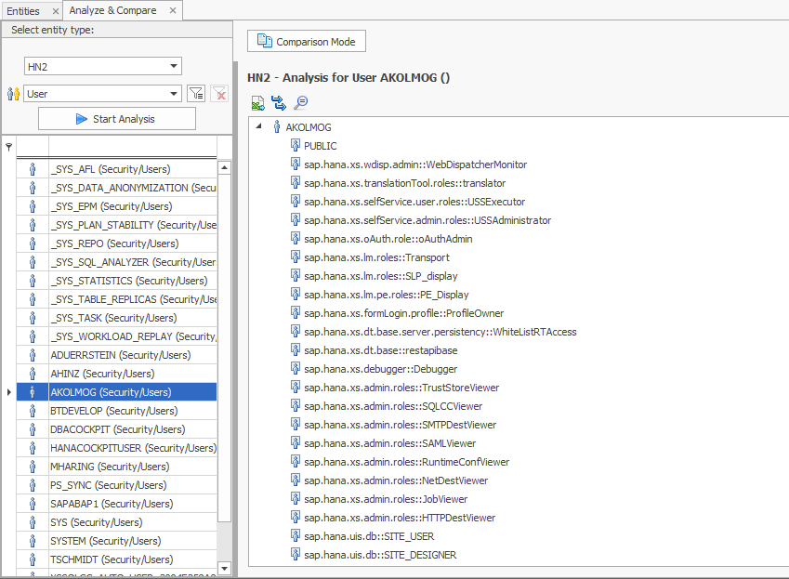Click the filter pin icon in grid header

(9, 146)
